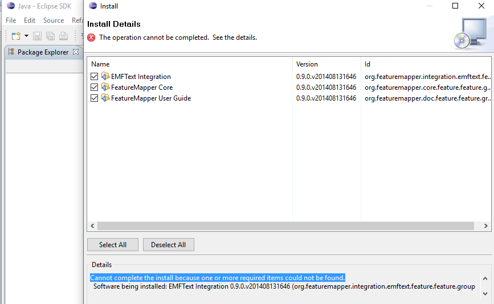Uncheck the EMFText Integration checkbox
The image size is (494, 304).
point(94,76)
